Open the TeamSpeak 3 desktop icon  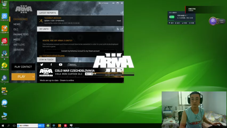[4, 80]
